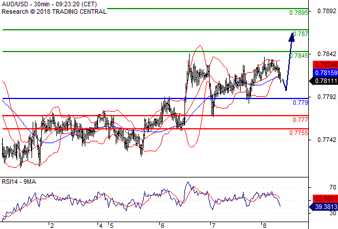Click date marker 7 on time axis
Image resolution: width=338 pixels, height=229 pixels.
pyautogui.click(x=213, y=226)
